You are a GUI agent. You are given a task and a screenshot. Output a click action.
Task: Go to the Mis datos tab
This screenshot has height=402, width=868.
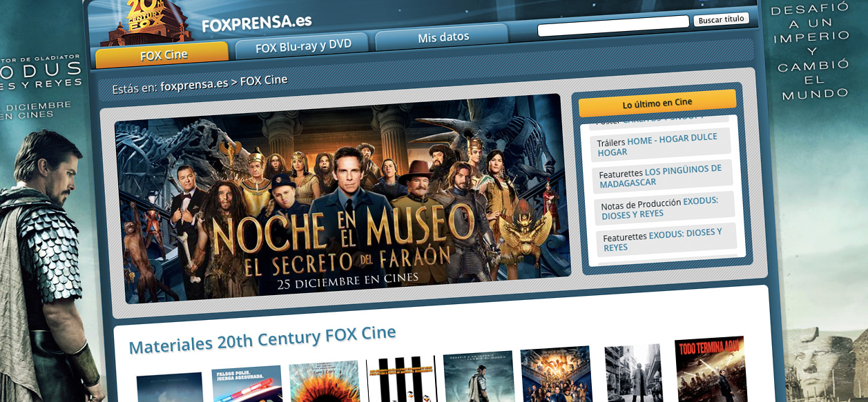[443, 37]
